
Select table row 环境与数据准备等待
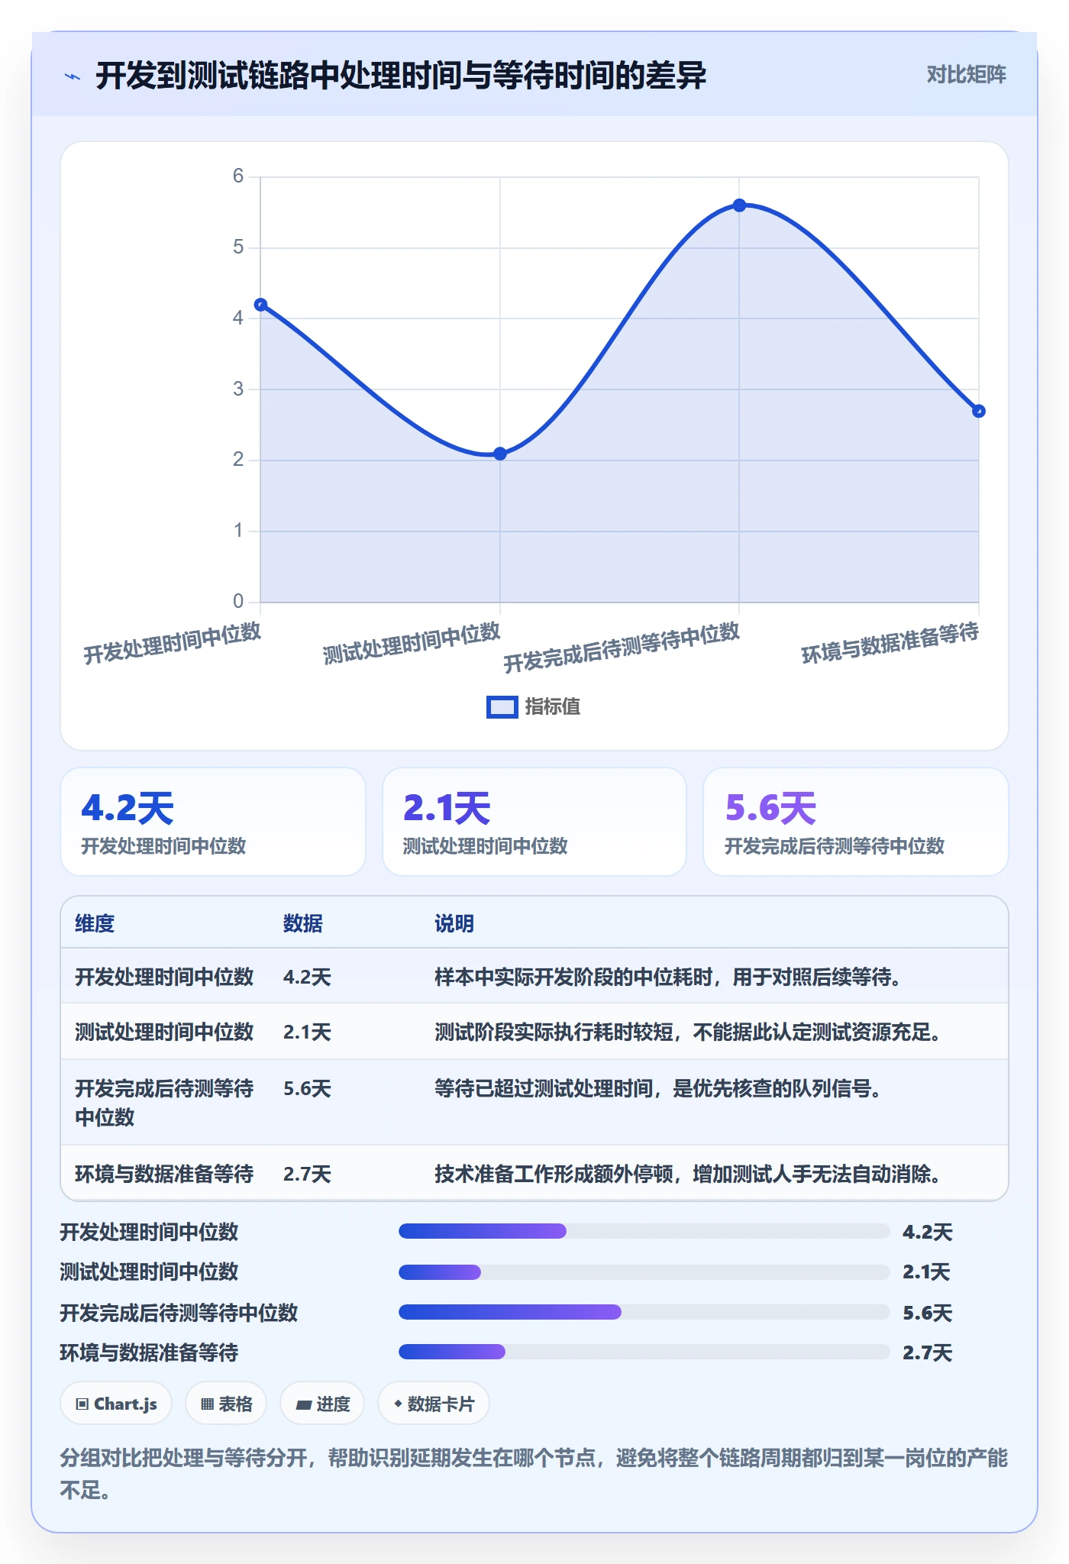[x=534, y=1173]
